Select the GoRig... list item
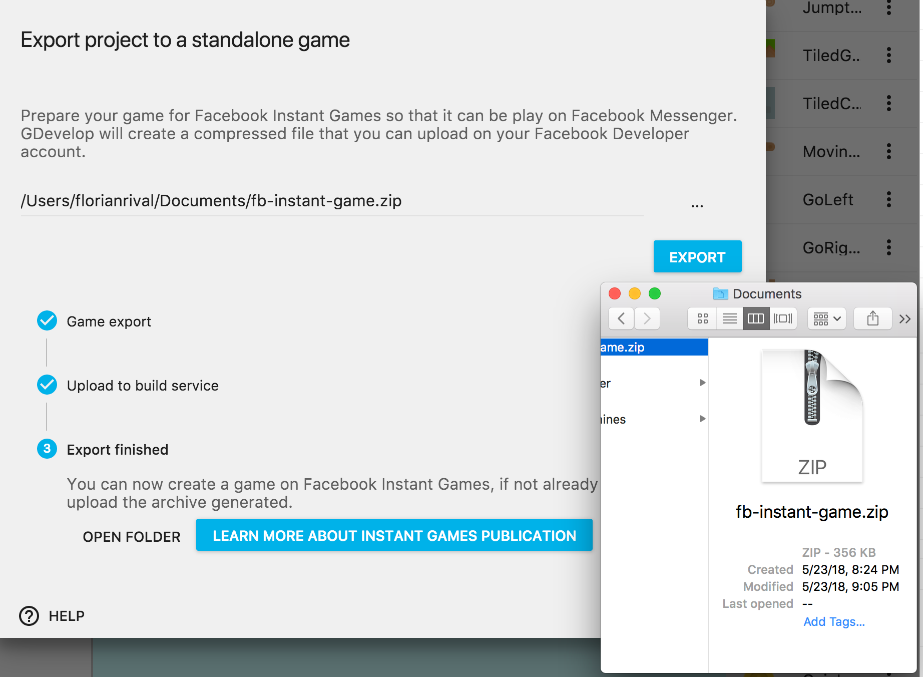 click(x=831, y=247)
